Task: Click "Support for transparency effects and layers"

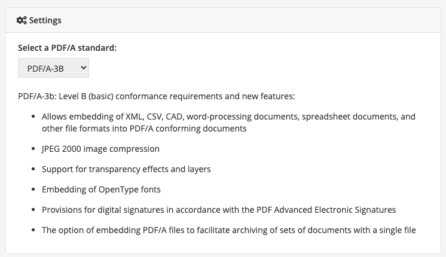Action: coord(126,169)
